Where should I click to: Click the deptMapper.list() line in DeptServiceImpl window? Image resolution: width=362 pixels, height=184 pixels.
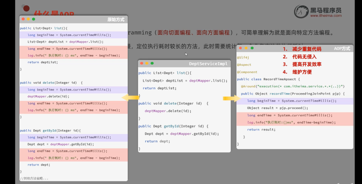185,81
